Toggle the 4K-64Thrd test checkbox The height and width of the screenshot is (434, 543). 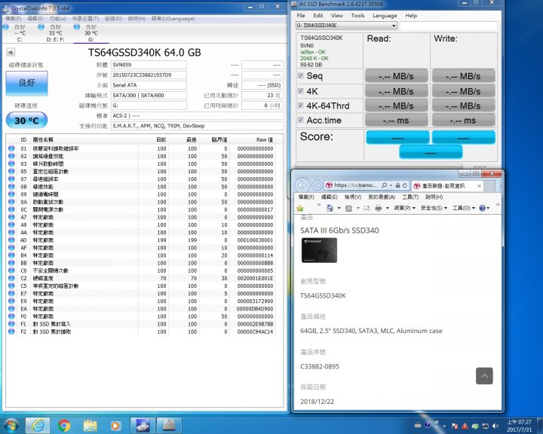(300, 105)
